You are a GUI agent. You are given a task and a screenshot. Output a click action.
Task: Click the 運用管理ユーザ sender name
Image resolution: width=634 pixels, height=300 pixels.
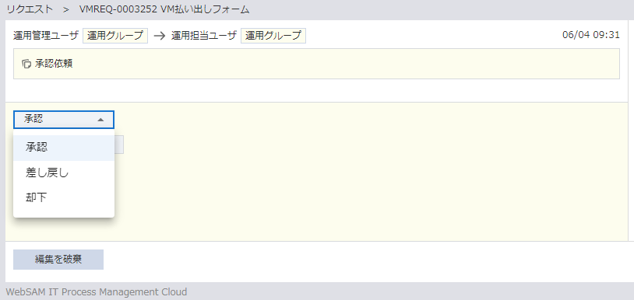point(46,36)
